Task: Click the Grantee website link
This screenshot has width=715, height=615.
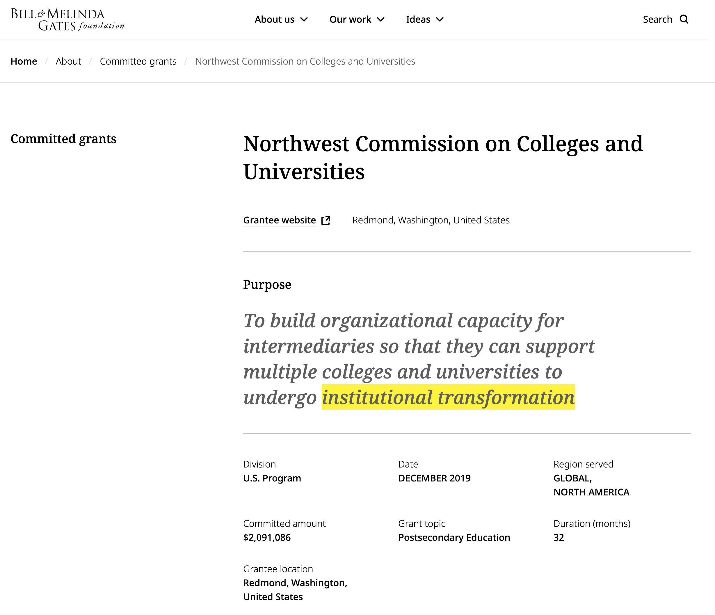Action: click(280, 220)
